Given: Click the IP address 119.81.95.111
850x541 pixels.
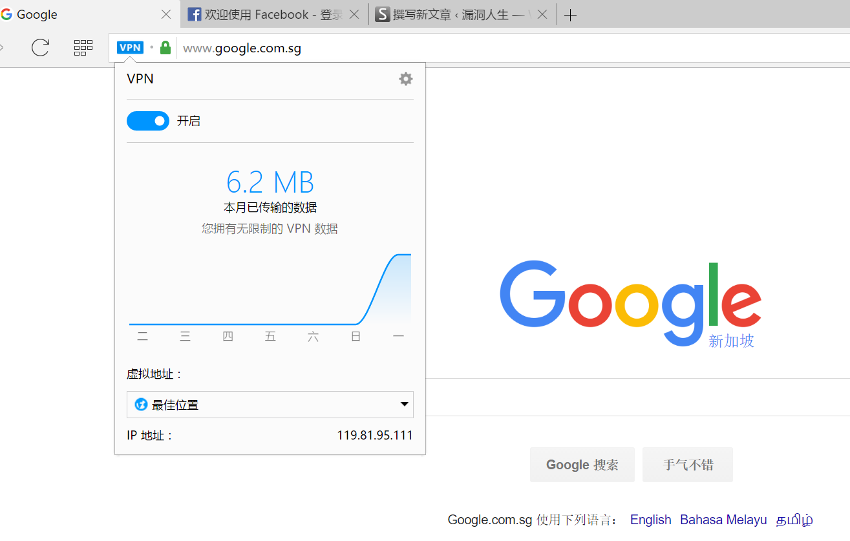Looking at the screenshot, I should pos(375,435).
